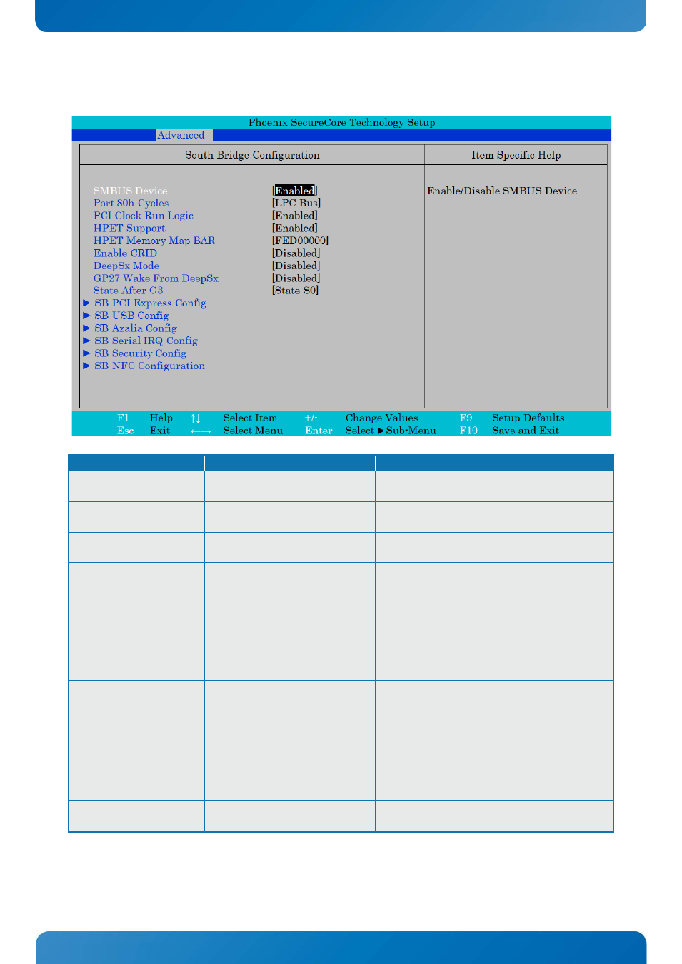The image size is (682, 964).
Task: Select the Port 80h Cycles setting label
Action: tap(131, 203)
